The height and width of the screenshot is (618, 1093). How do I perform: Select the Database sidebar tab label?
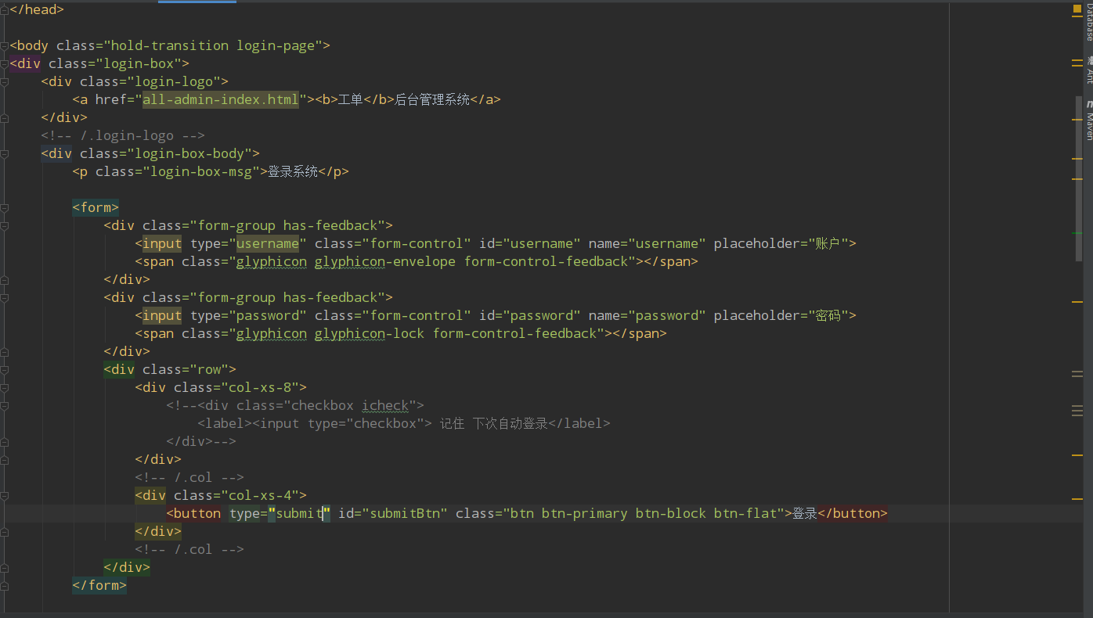(x=1088, y=23)
